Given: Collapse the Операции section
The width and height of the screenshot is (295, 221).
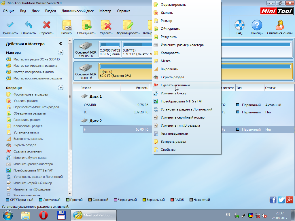Looking at the screenshot, I should (60, 87).
